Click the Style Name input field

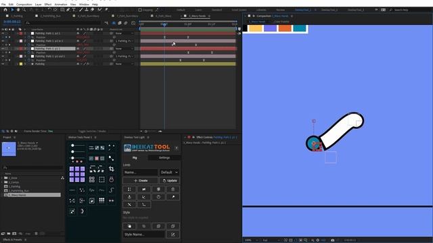coord(144,234)
